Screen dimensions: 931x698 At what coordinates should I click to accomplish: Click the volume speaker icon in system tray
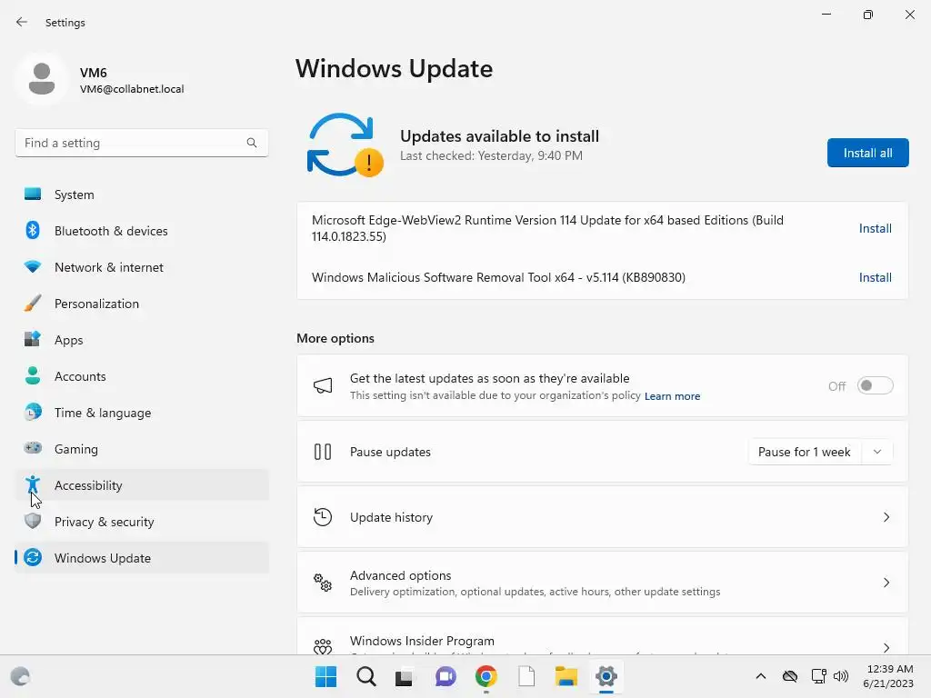(841, 676)
